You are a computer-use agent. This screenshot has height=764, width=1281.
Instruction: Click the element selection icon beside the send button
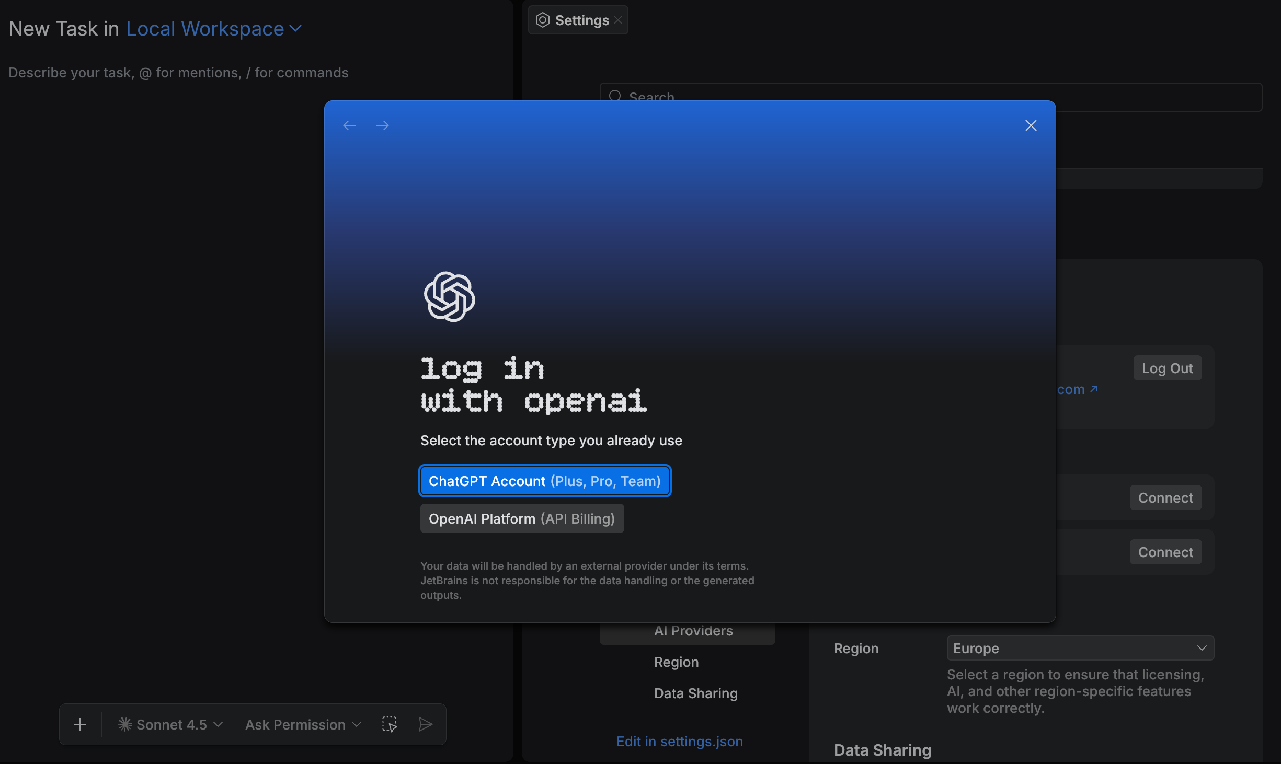(x=390, y=724)
